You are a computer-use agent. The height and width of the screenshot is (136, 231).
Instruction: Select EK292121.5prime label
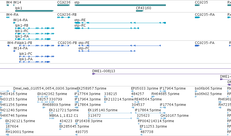tap(20, 121)
